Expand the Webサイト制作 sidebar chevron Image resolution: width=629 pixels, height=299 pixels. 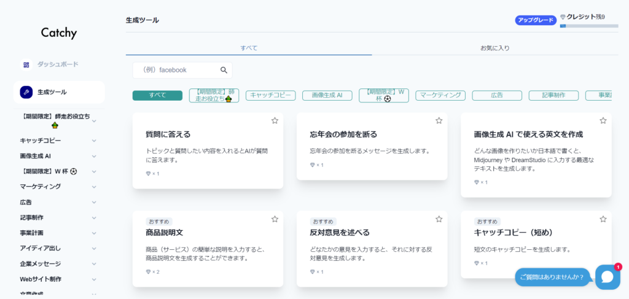(x=94, y=279)
